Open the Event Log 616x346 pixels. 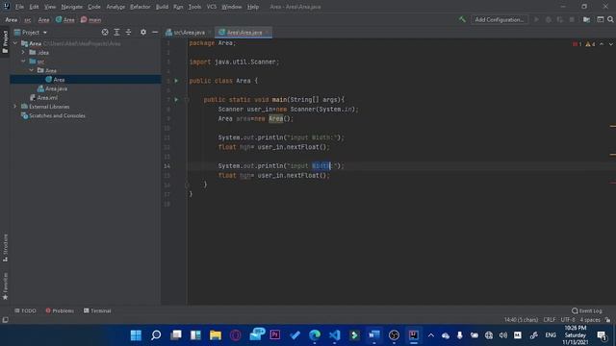[586, 310]
